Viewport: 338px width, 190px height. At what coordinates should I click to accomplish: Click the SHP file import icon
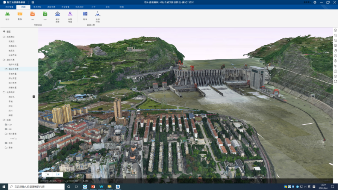coord(45,14)
